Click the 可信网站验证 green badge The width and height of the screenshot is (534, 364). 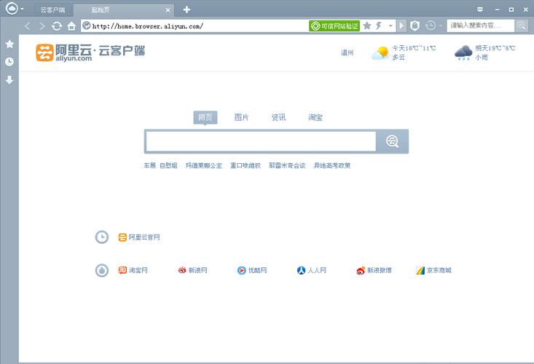[x=334, y=25]
